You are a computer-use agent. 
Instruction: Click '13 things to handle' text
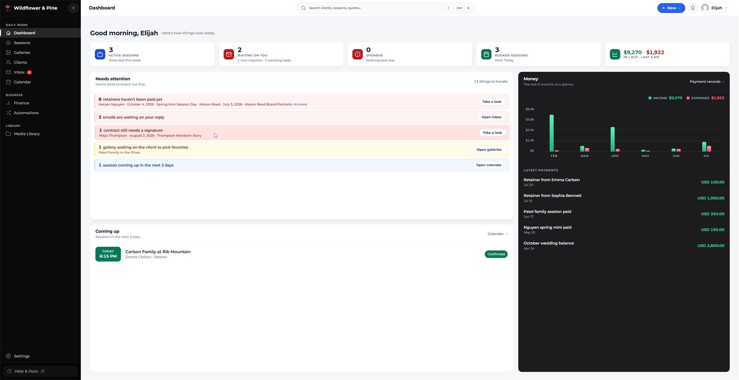coord(491,82)
